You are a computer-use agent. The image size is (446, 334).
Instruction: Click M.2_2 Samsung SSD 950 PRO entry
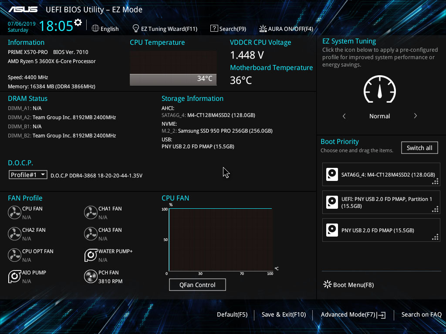pos(217,131)
